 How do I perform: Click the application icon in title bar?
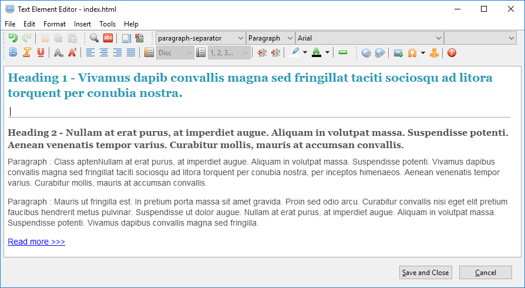tap(10, 9)
